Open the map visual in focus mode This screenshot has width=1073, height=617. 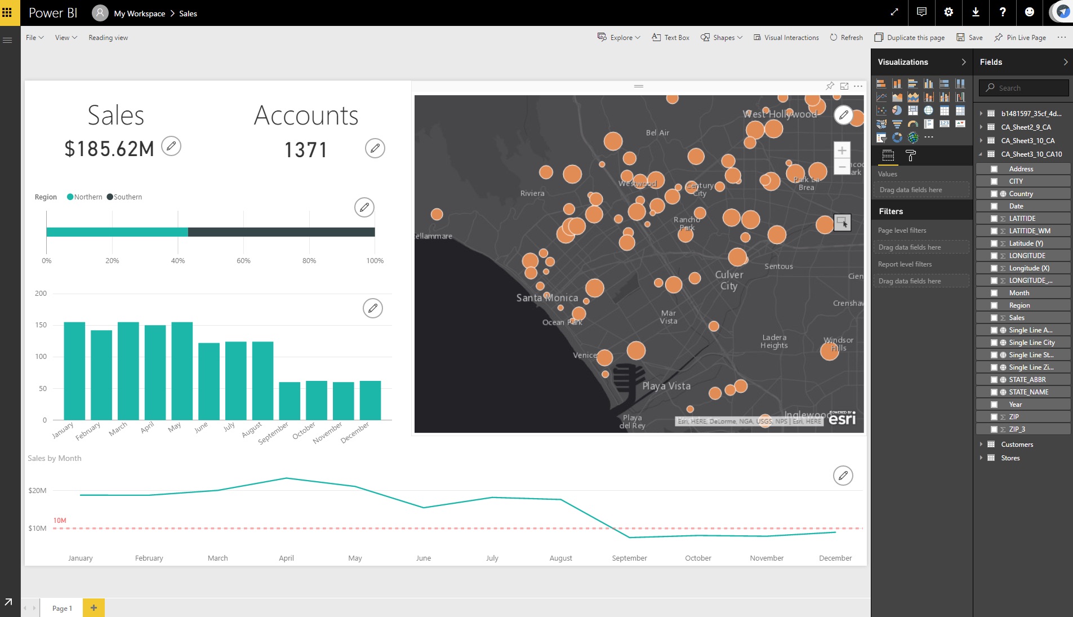click(x=844, y=86)
